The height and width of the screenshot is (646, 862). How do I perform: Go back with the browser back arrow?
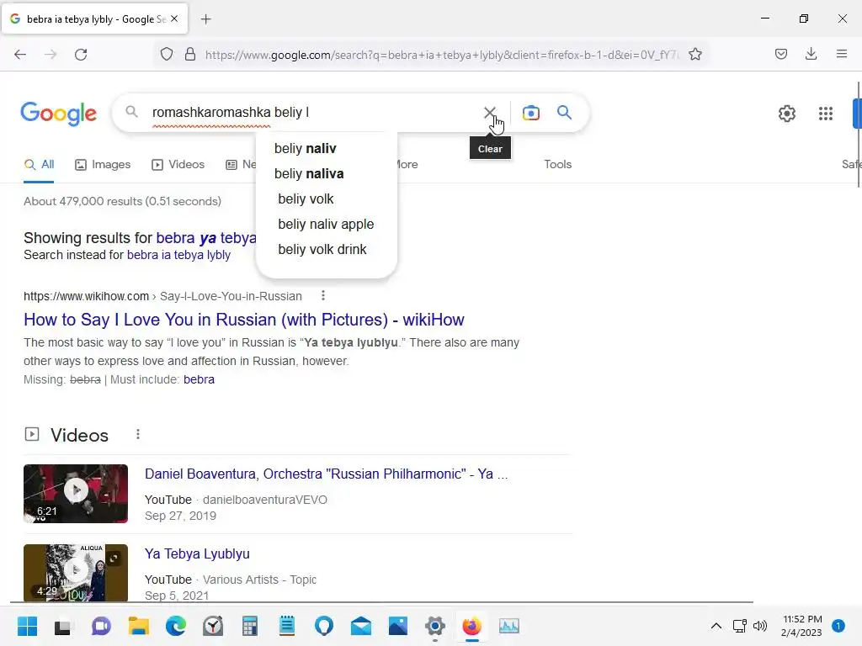click(20, 55)
